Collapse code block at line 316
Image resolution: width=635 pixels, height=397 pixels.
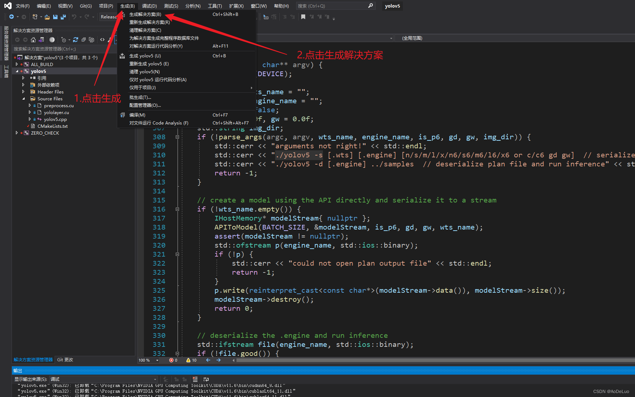click(177, 209)
